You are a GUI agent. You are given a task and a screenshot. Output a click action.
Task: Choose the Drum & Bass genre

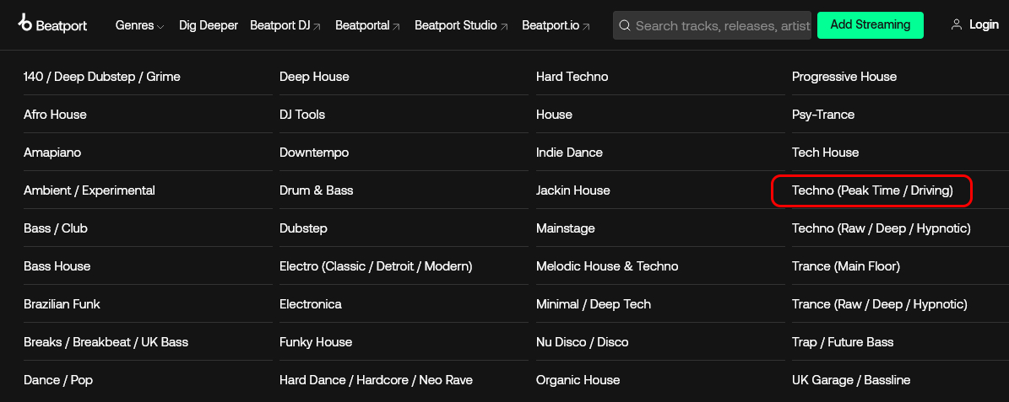coord(317,190)
